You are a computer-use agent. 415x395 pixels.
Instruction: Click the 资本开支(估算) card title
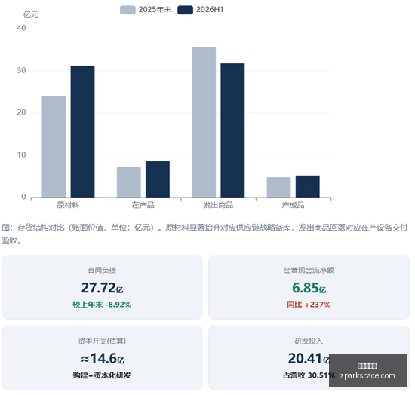102,341
